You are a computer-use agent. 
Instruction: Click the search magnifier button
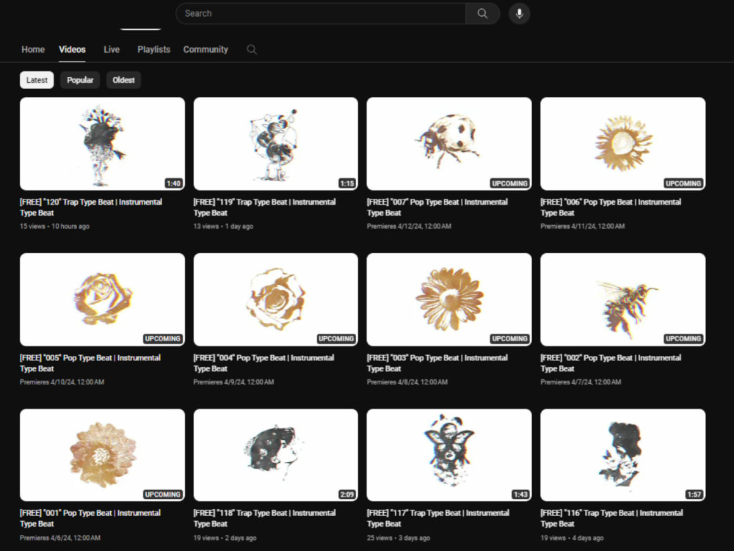tap(482, 13)
